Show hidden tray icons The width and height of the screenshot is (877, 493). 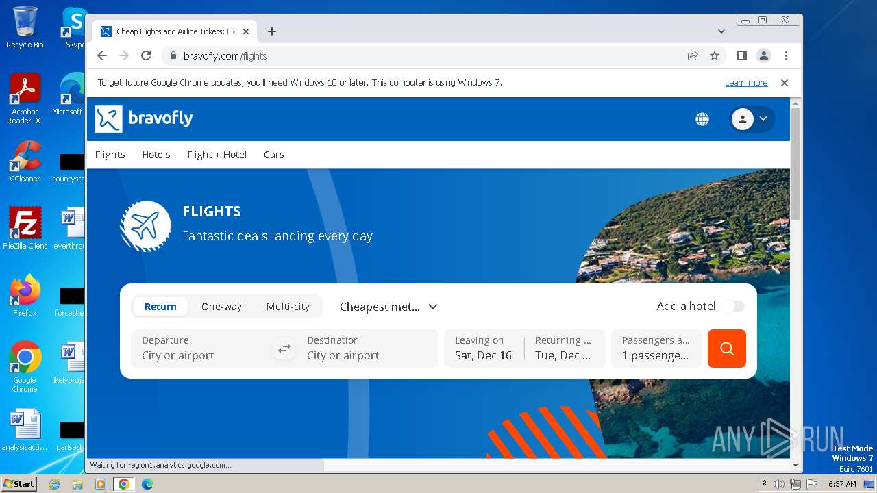click(x=764, y=484)
